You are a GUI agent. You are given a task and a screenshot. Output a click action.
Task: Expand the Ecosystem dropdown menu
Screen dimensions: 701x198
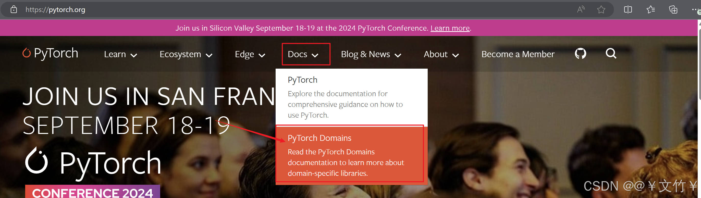[x=186, y=54]
